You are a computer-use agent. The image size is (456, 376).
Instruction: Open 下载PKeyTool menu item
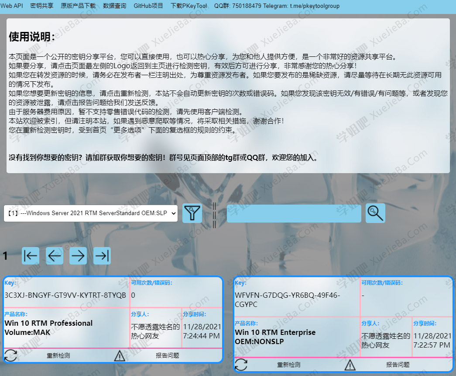(x=189, y=6)
